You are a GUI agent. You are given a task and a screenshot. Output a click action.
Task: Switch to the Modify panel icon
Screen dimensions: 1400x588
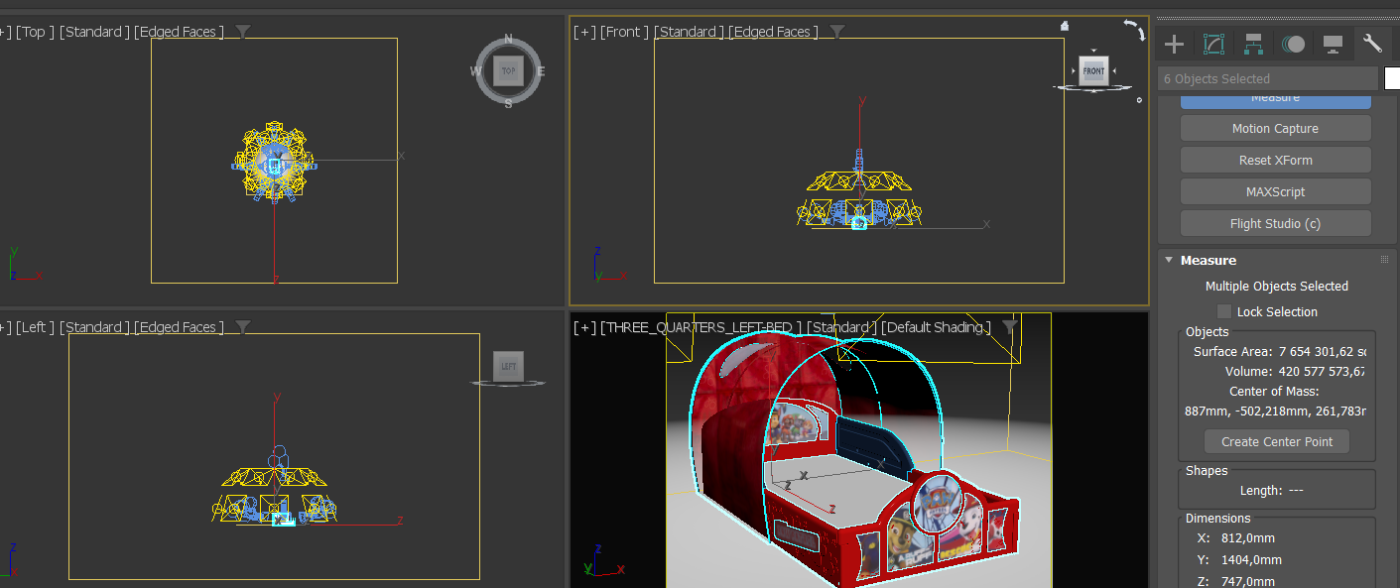click(1213, 44)
